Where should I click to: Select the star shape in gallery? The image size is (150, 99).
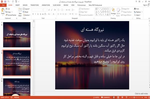coord(107,15)
